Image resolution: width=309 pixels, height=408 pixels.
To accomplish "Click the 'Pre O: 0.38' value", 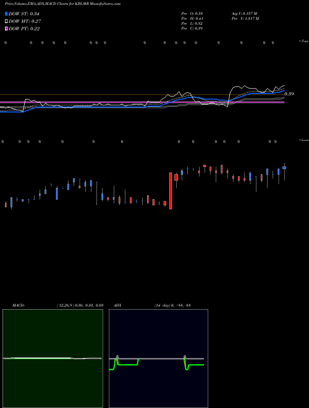I will click(192, 14).
